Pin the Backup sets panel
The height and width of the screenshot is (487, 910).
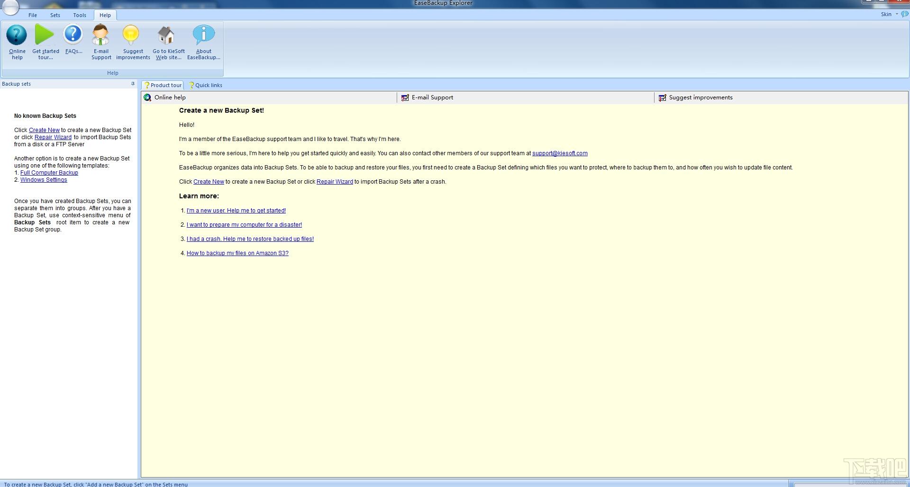click(x=133, y=84)
